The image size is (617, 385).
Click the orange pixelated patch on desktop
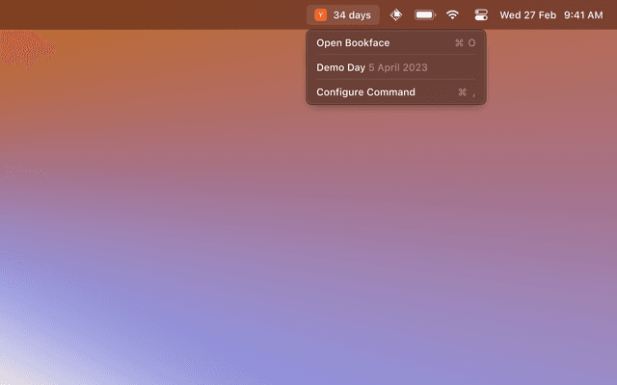point(24,43)
